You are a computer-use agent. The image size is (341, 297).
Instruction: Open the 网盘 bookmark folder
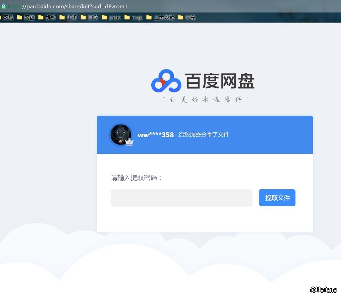tap(26, 17)
